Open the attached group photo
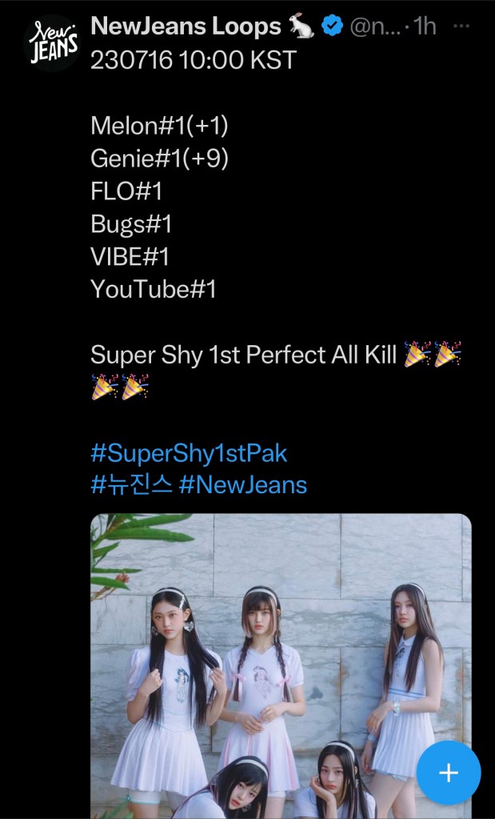The width and height of the screenshot is (495, 819). point(281,666)
